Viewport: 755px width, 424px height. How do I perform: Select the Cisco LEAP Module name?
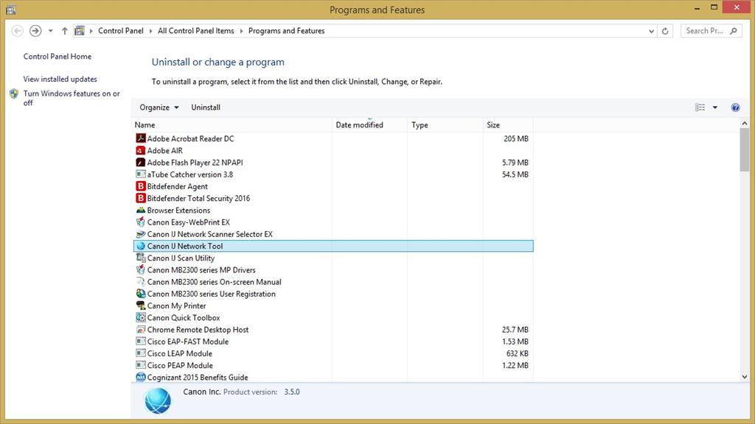[x=180, y=353]
